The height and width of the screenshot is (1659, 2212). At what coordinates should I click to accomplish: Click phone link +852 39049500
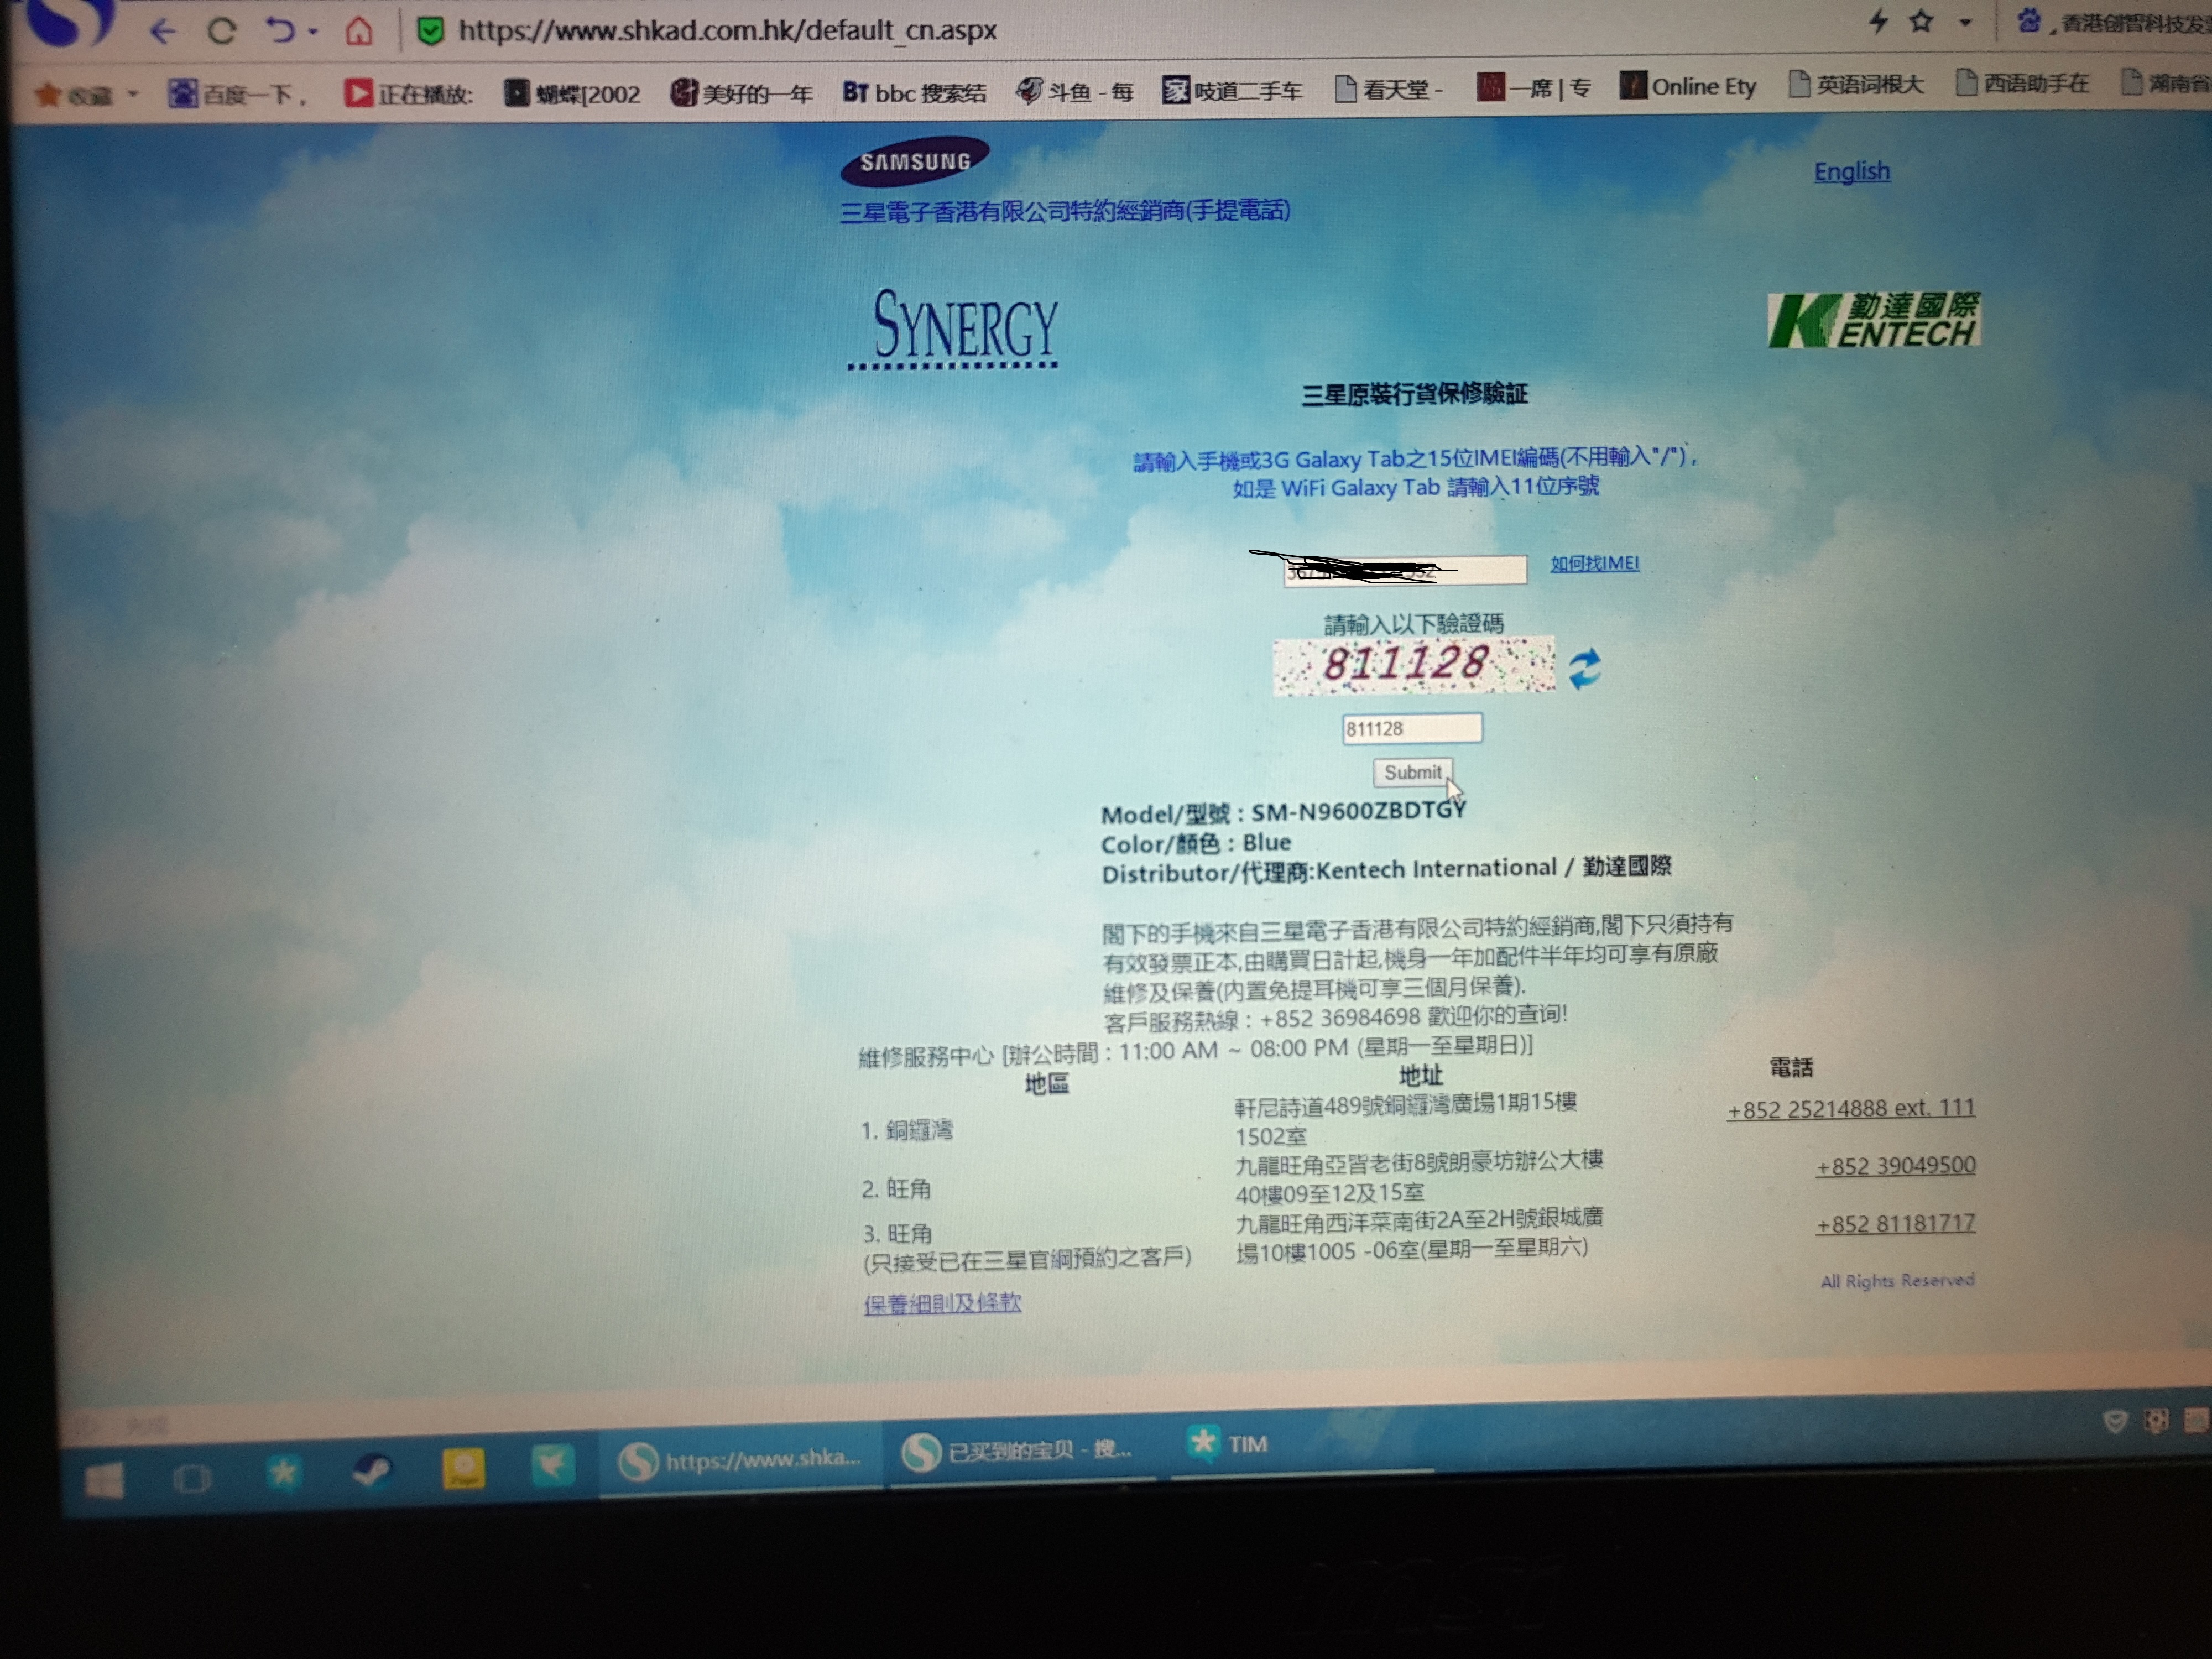click(x=1895, y=1166)
